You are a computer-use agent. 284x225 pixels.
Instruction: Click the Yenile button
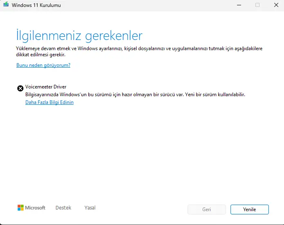click(249, 210)
